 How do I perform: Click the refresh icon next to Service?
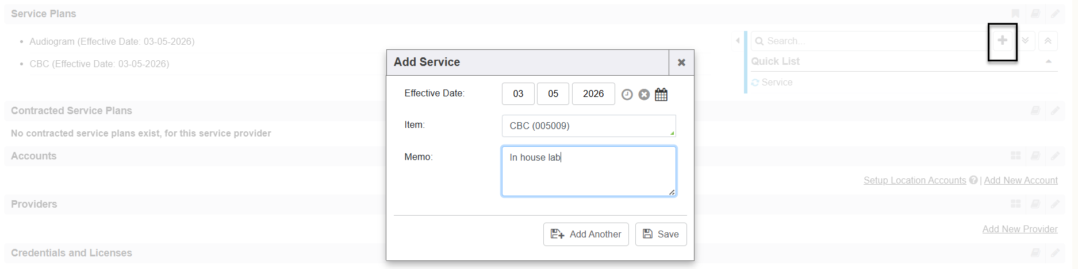[755, 83]
